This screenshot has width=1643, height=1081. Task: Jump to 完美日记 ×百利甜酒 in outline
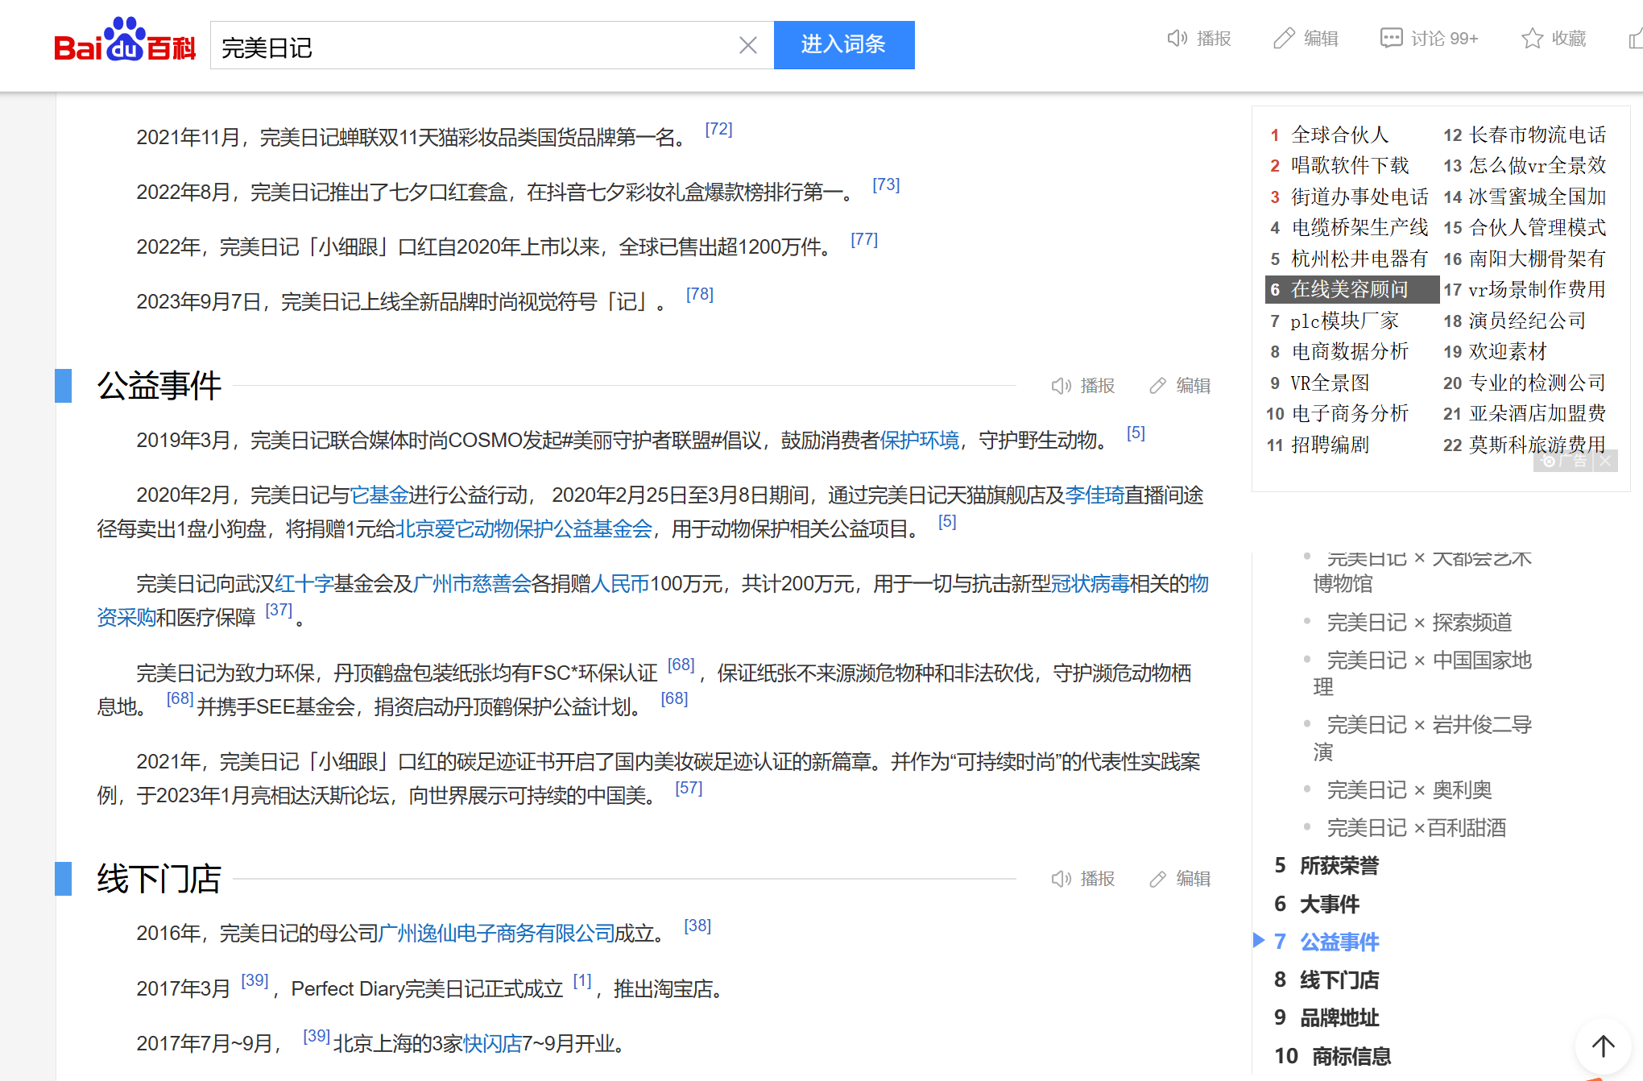(1417, 828)
